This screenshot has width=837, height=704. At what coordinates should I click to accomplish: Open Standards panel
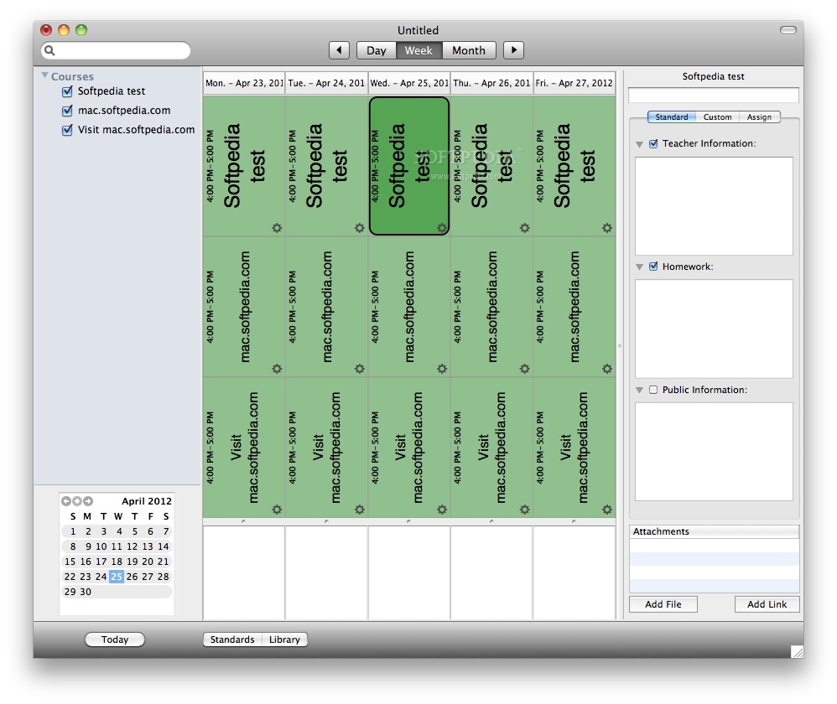click(232, 639)
